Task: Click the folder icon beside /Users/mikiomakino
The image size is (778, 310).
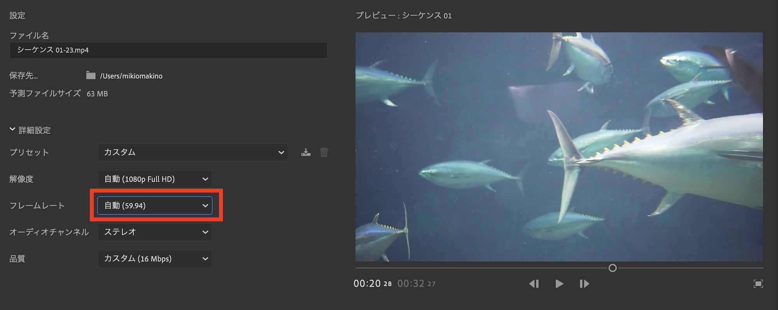Action: [91, 75]
